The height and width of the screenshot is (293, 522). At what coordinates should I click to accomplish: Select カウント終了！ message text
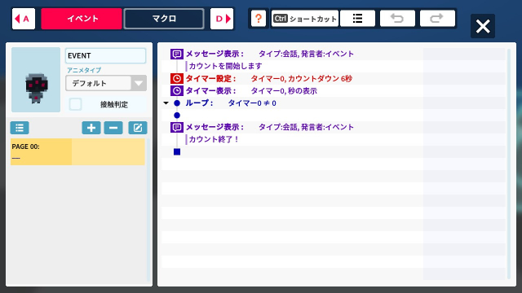tap(214, 139)
